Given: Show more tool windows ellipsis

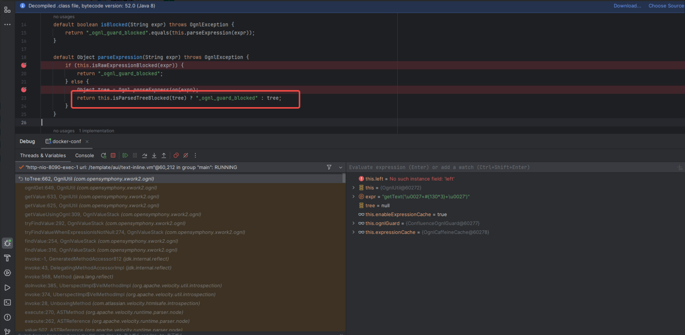Looking at the screenshot, I should (7, 24).
